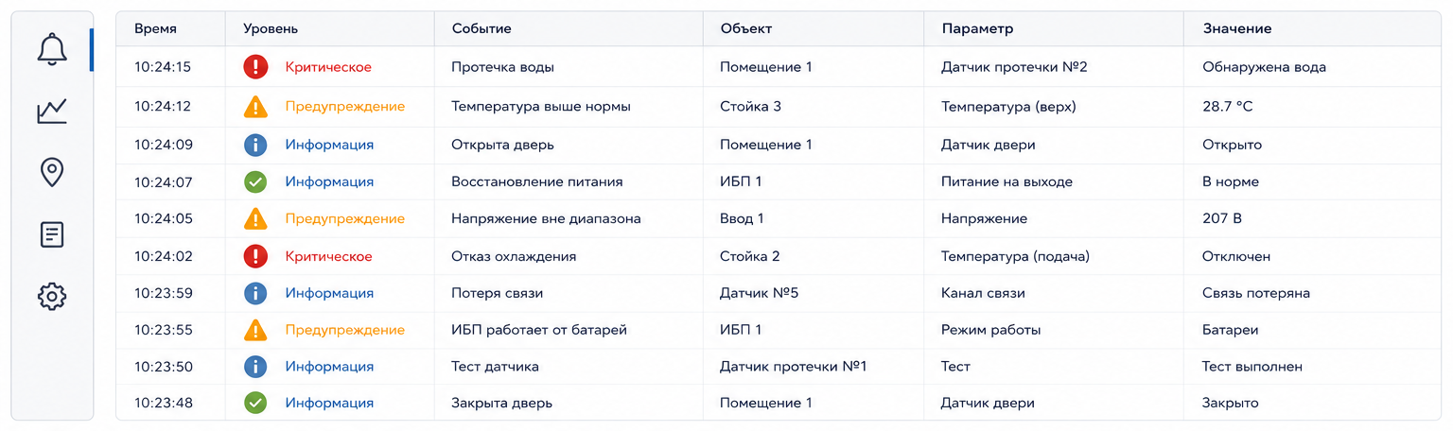
Task: Click the Датчик №5 object cell
Action: click(x=760, y=293)
